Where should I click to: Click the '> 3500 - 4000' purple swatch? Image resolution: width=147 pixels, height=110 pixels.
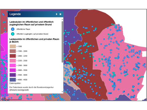[x=13, y=75]
